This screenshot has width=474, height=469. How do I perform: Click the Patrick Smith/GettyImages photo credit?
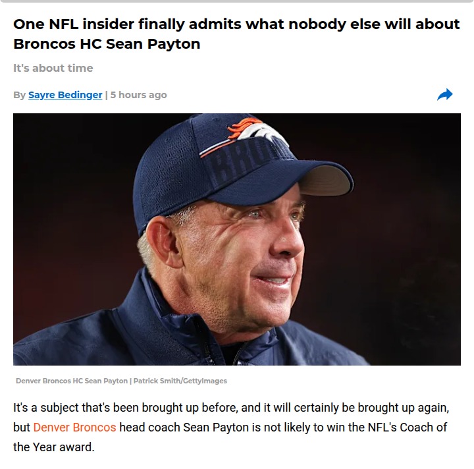(x=180, y=381)
